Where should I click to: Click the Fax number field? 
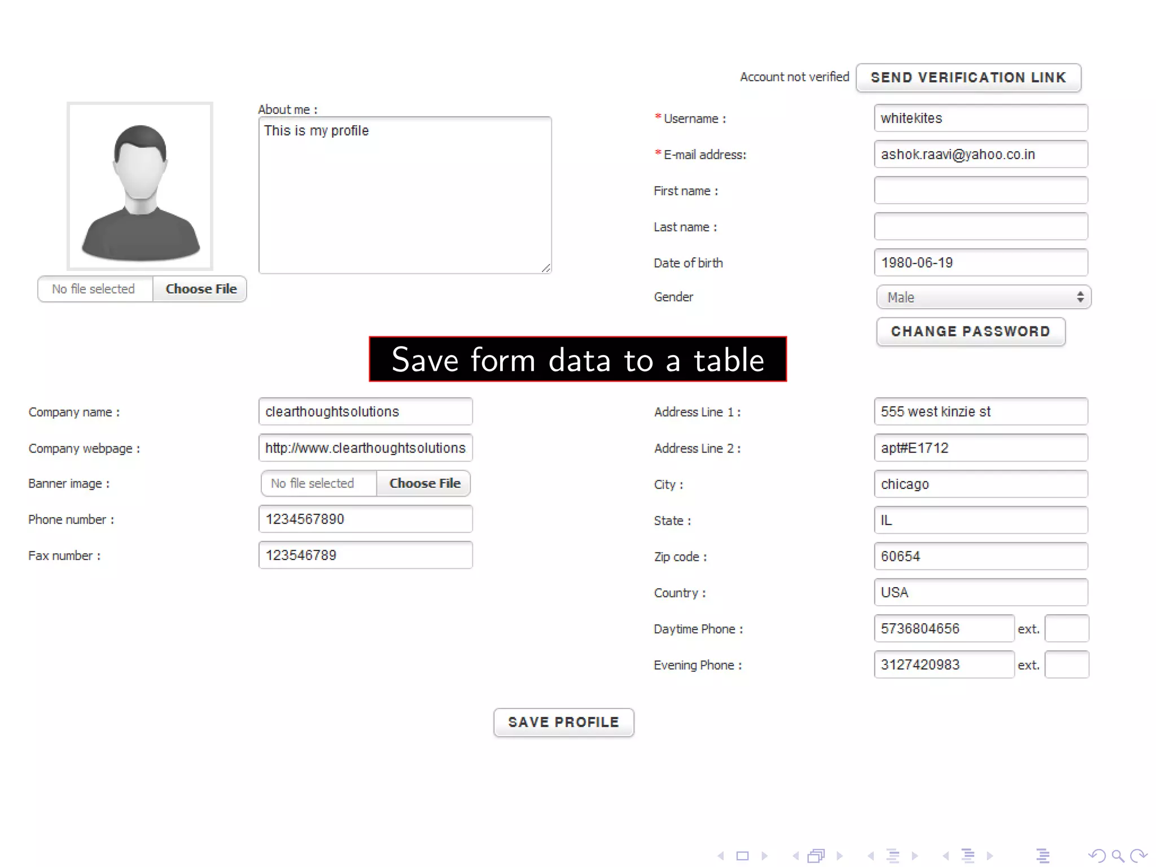[366, 555]
